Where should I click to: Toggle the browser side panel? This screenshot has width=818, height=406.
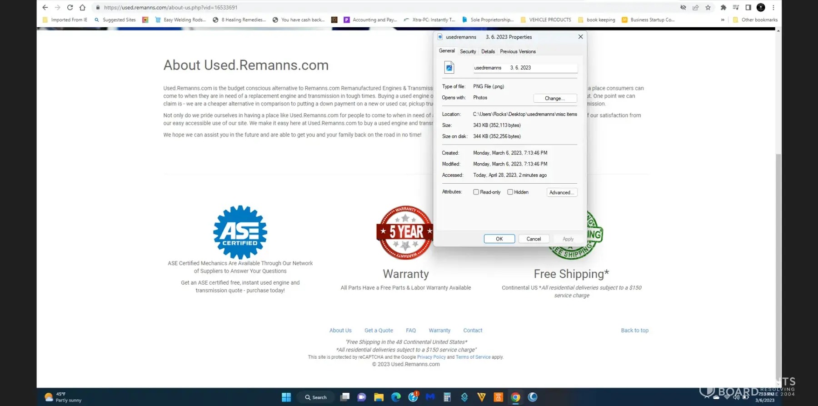click(x=748, y=7)
